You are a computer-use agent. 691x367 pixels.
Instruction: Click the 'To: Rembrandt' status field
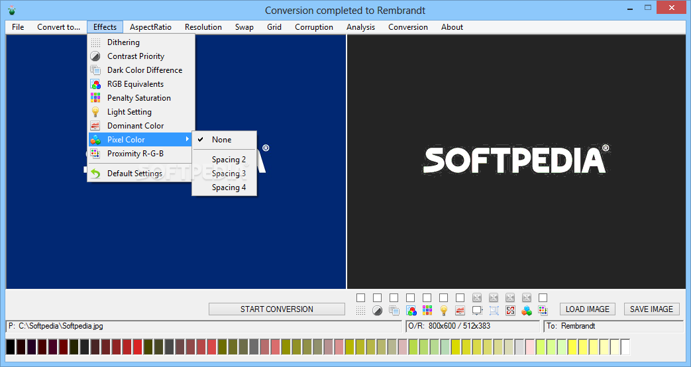(x=614, y=327)
